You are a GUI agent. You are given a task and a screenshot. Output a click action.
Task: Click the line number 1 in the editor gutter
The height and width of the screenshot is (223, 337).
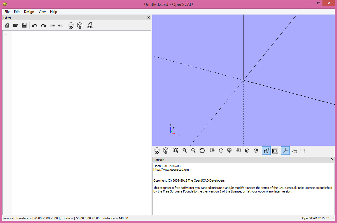coord(6,33)
